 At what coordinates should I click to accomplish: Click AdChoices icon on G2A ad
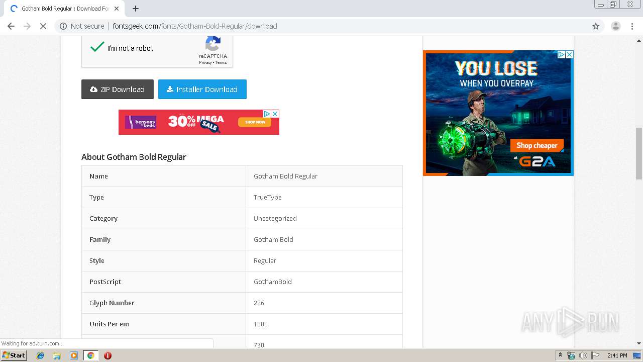pos(562,54)
